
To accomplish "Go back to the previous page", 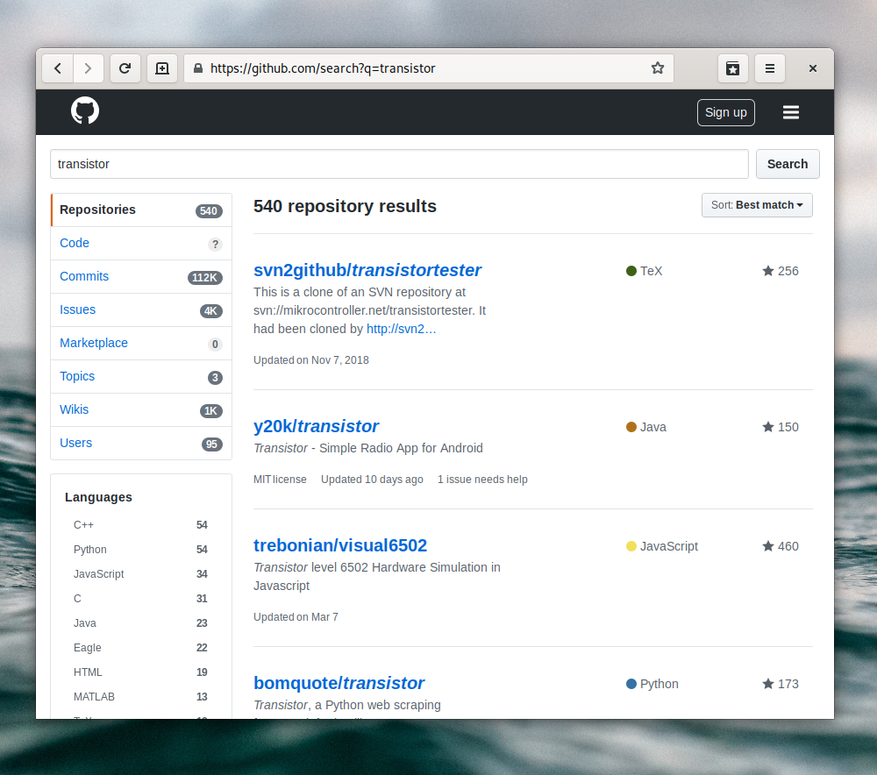I will (58, 68).
